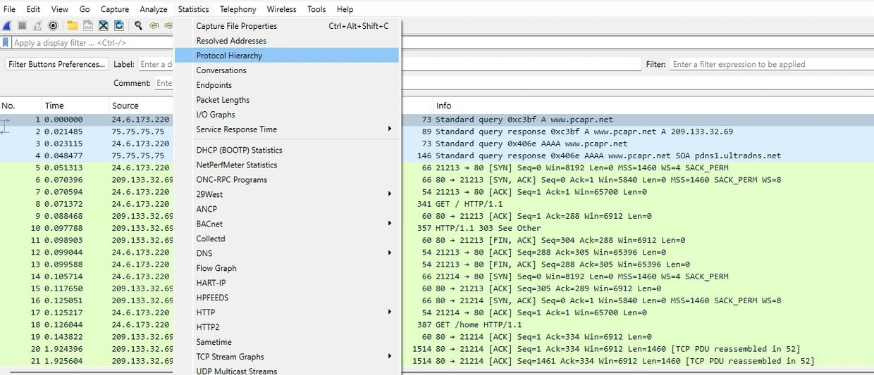Click the Stop capture square icon

[x=22, y=25]
